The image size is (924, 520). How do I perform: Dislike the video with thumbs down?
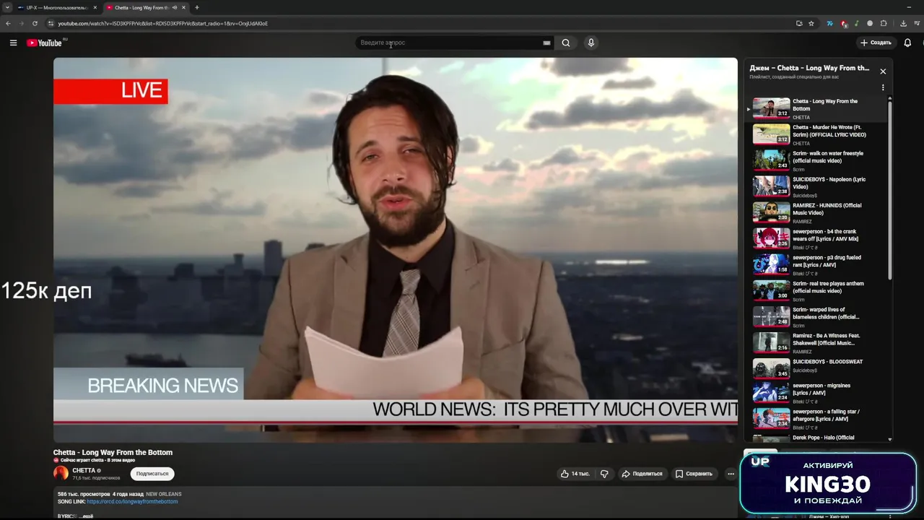[604, 474]
